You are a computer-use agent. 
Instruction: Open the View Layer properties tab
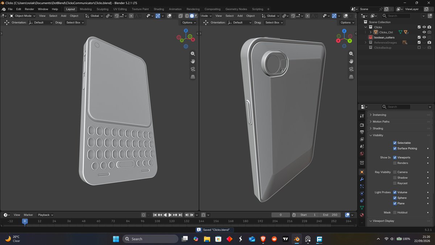361,139
